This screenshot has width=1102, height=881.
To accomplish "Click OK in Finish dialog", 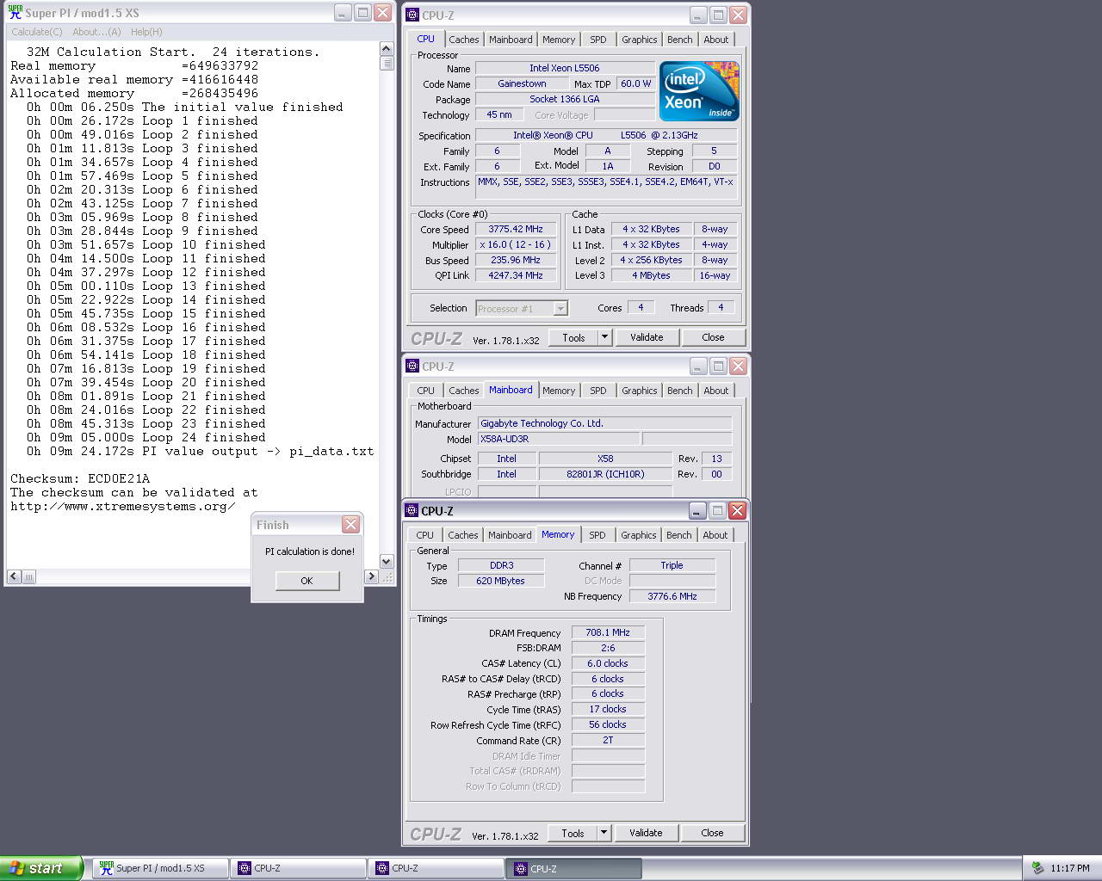I will (x=307, y=581).
